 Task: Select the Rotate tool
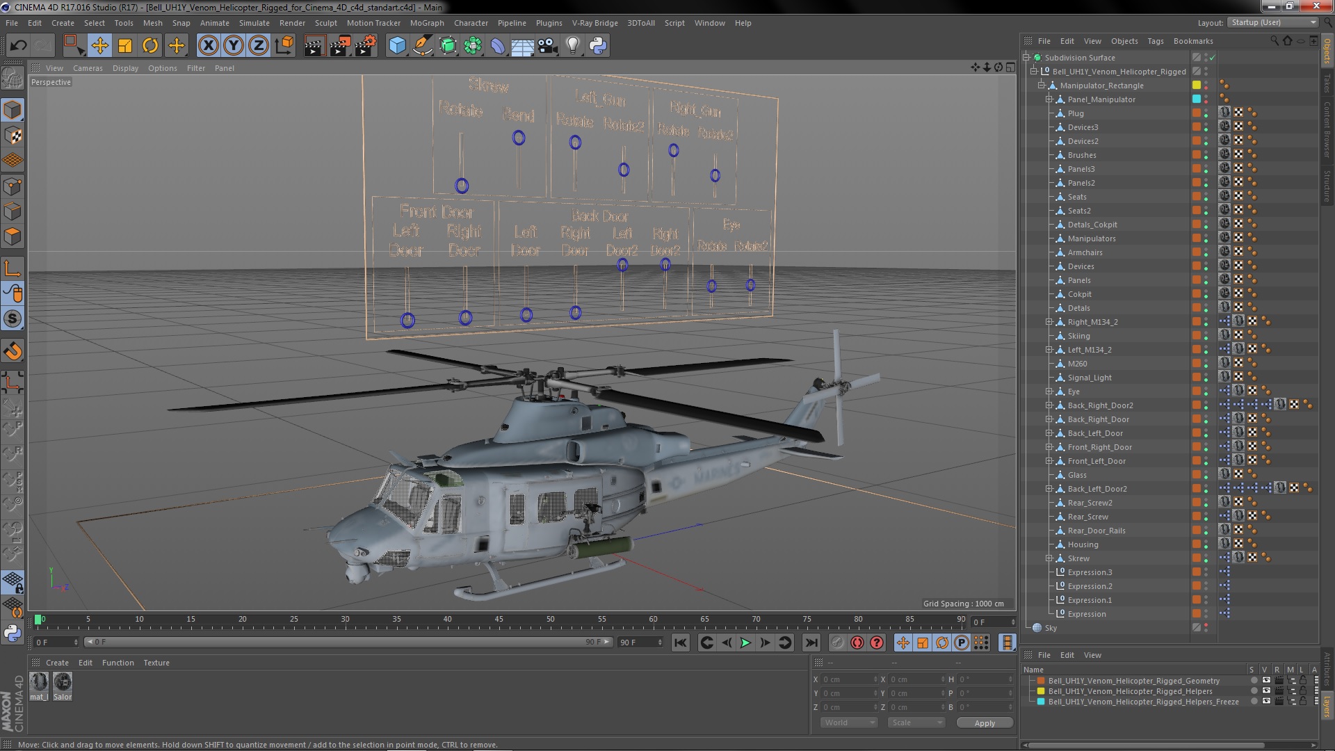[150, 46]
